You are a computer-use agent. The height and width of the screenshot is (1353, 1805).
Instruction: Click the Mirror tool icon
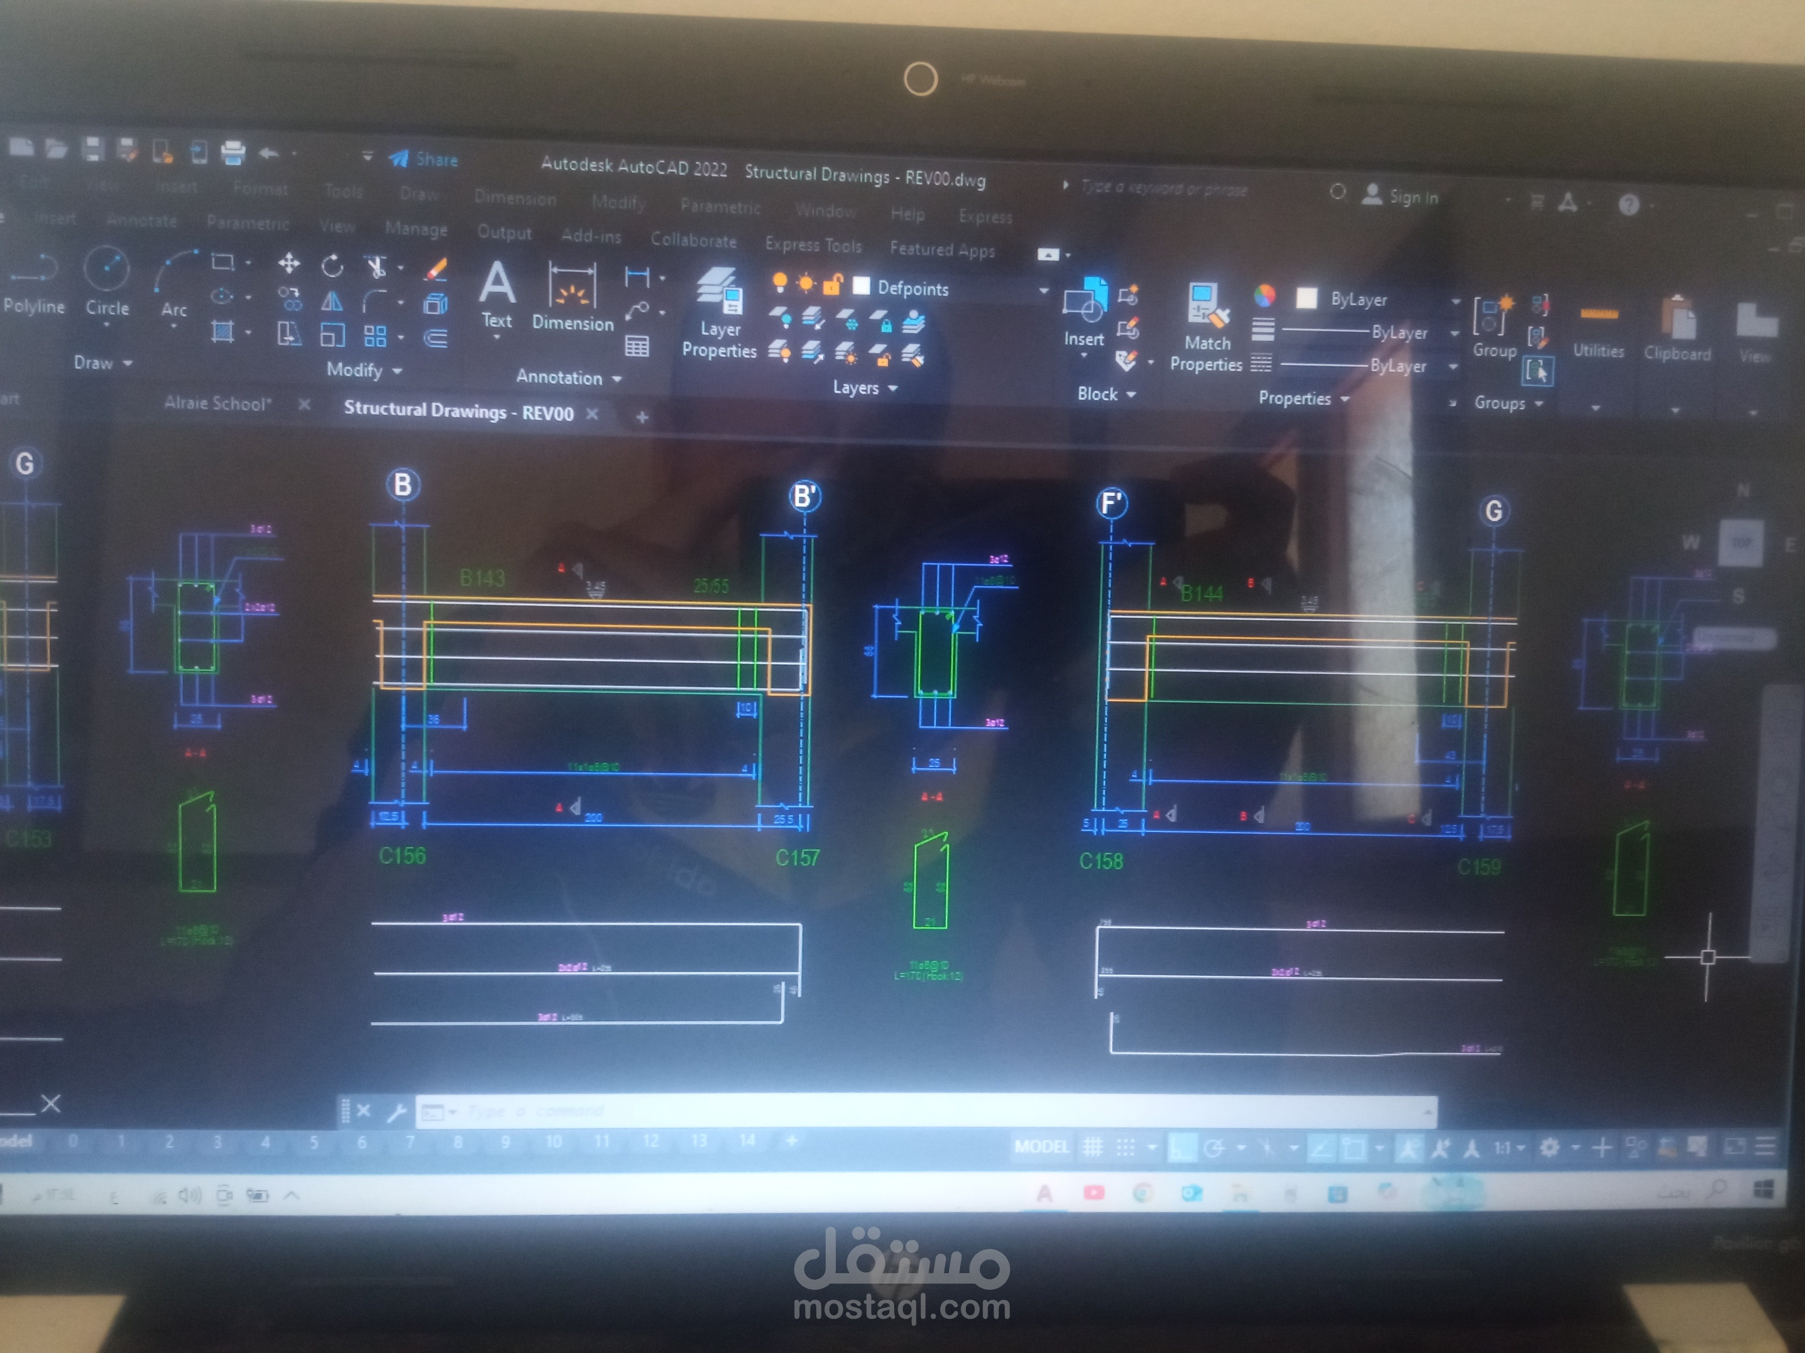pyautogui.click(x=331, y=301)
